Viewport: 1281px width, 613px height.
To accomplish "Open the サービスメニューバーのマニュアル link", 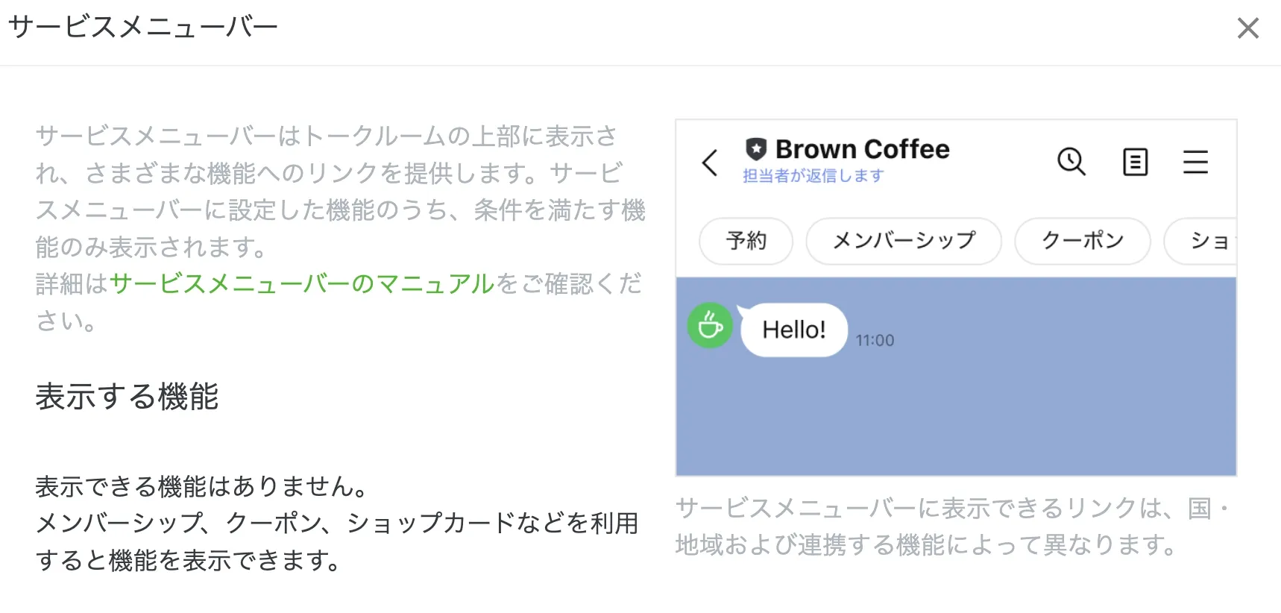I will click(302, 284).
